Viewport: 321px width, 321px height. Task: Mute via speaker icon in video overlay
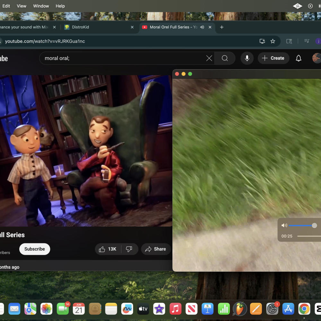tap(284, 226)
